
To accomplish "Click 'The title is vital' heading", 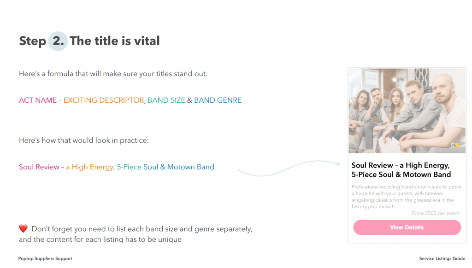I will pyautogui.click(x=114, y=41).
